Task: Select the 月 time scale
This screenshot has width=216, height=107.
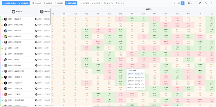Action: [183, 3]
